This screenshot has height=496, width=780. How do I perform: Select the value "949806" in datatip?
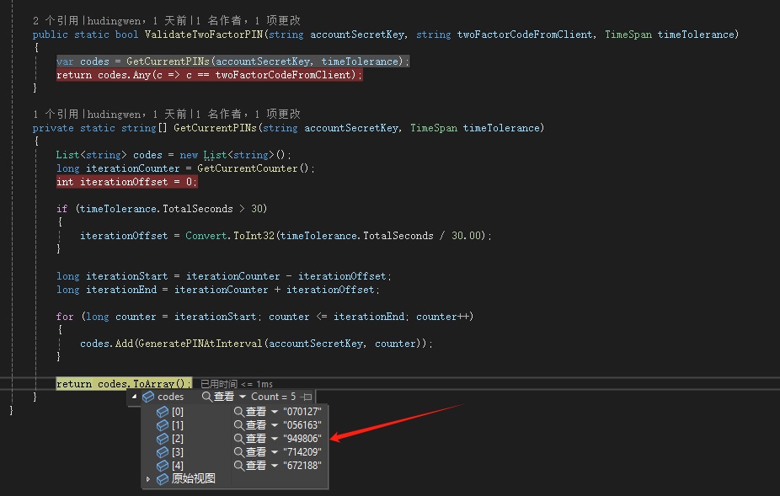click(302, 439)
